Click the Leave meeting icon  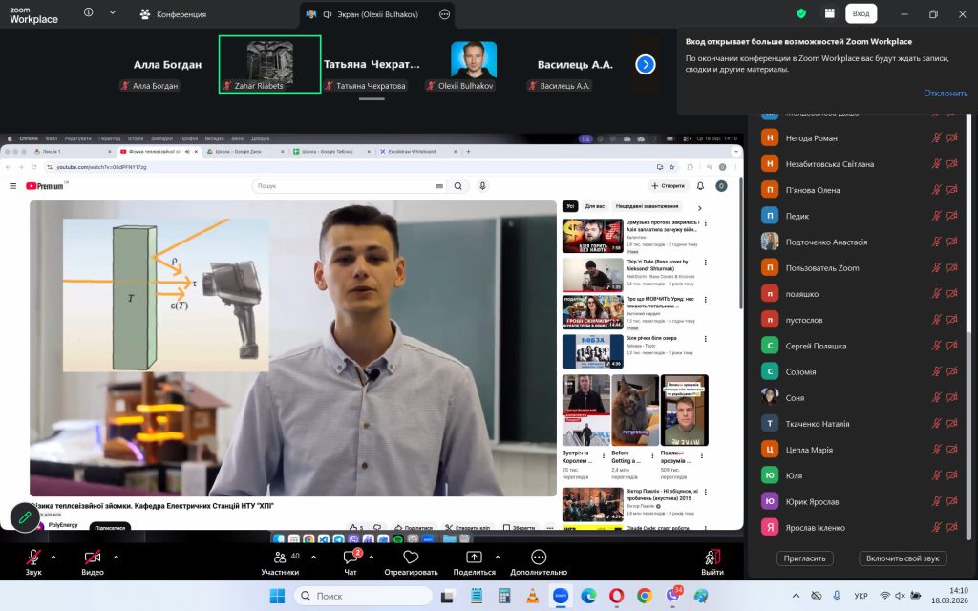coord(712,558)
